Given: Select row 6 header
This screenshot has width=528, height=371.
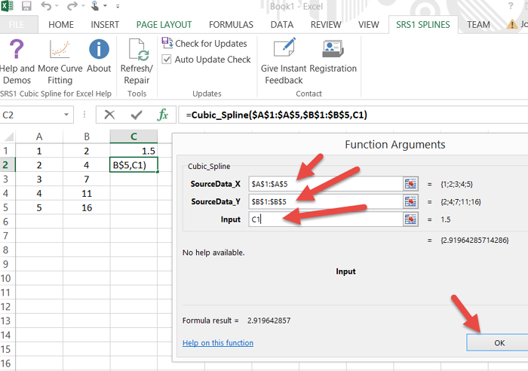Looking at the screenshot, I should click(x=6, y=222).
